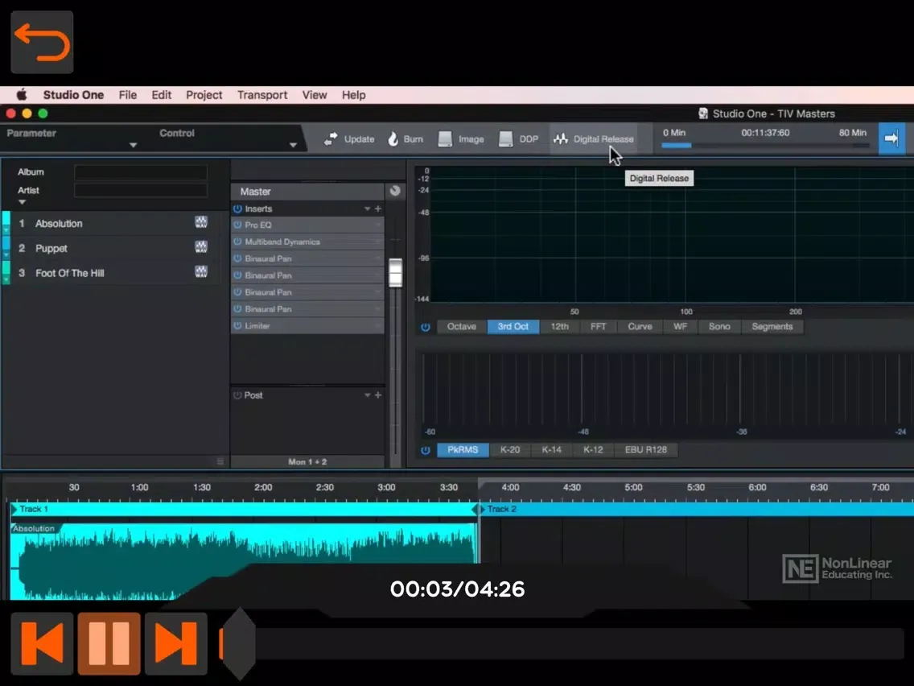
Task: Click the disc time usage bar
Action: pyautogui.click(x=765, y=145)
